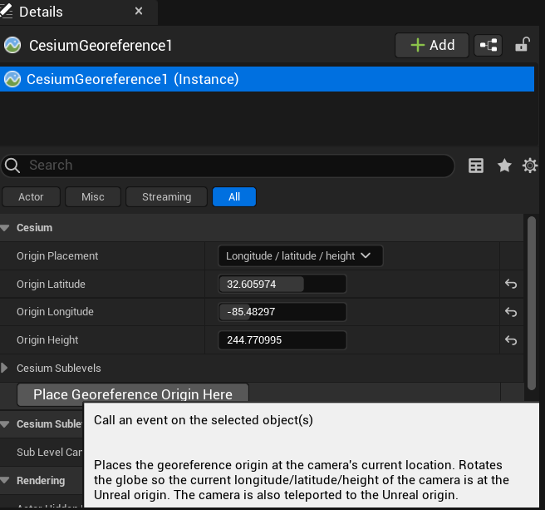Select CesiumGeoreference1 (Instance) row
This screenshot has height=510, width=545.
(267, 79)
